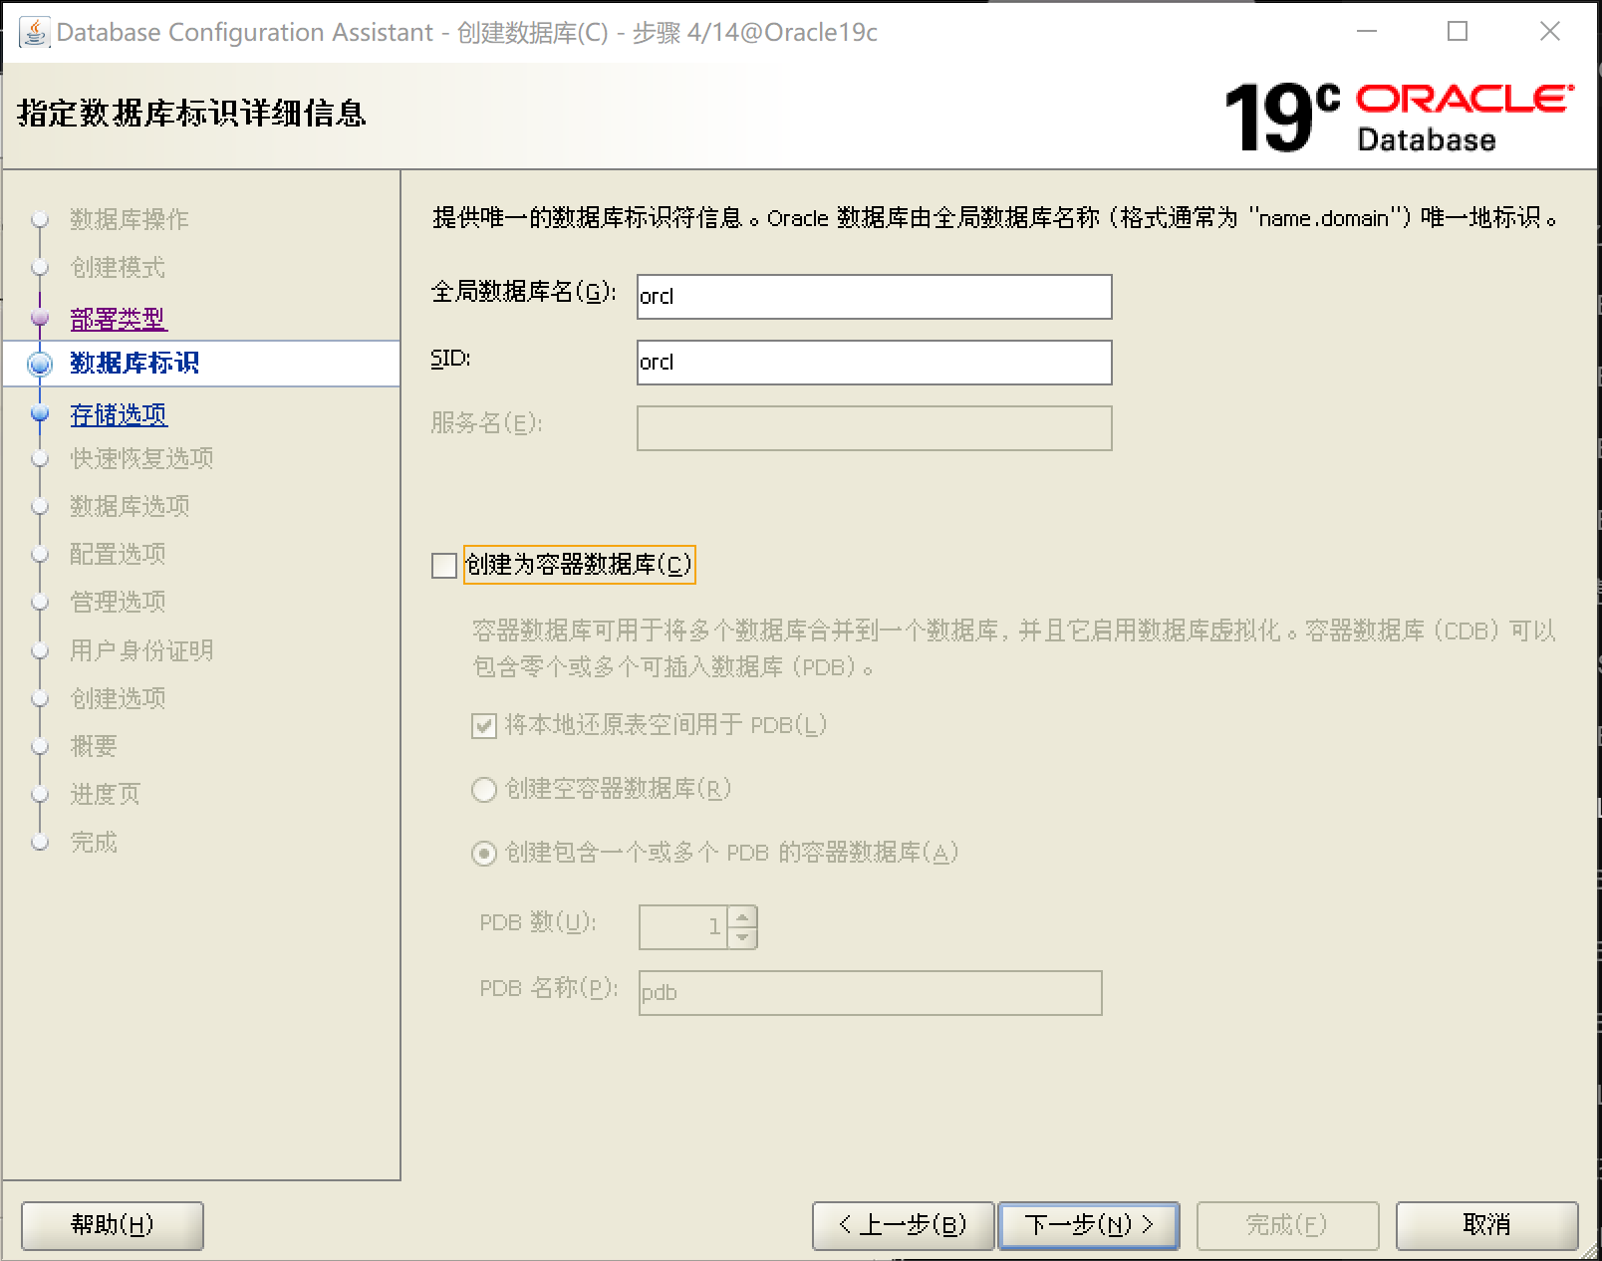
Task: Click the 数据库操作 step
Action: point(130,219)
